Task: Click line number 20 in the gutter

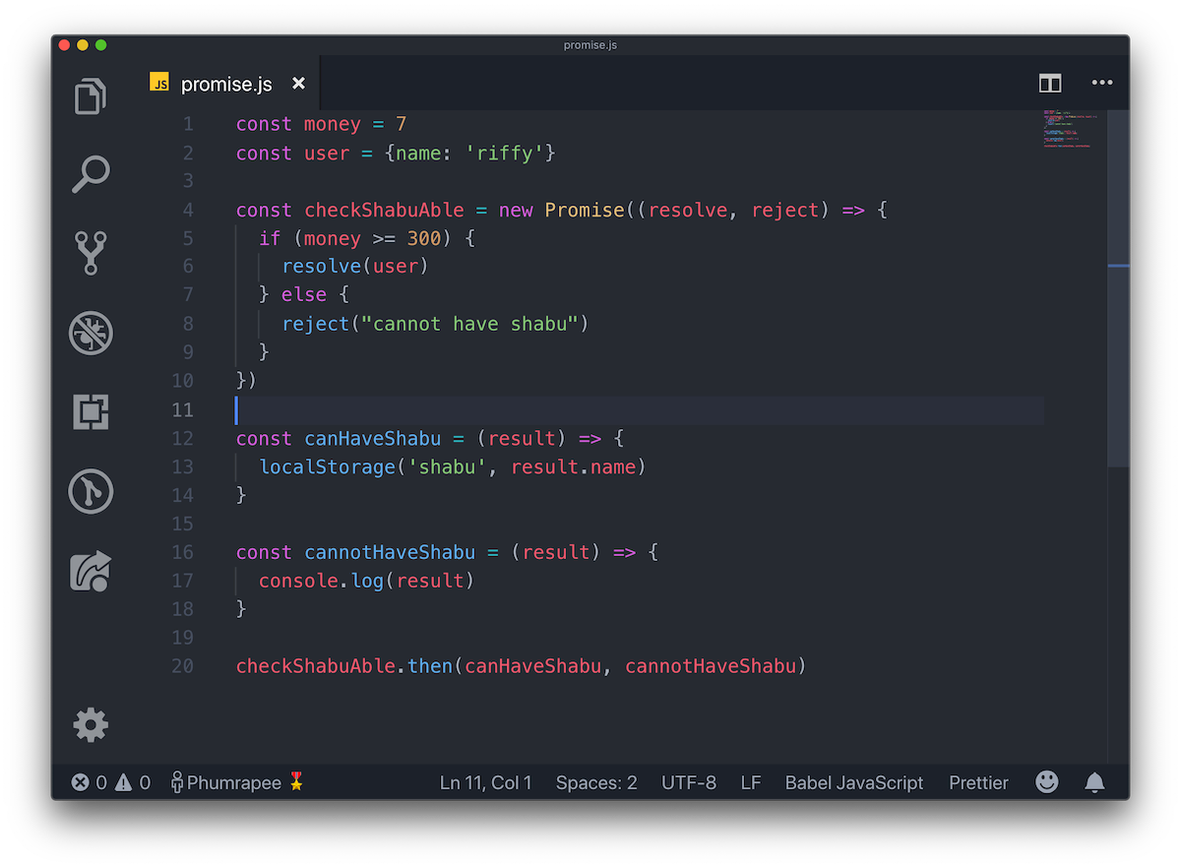Action: pyautogui.click(x=182, y=666)
